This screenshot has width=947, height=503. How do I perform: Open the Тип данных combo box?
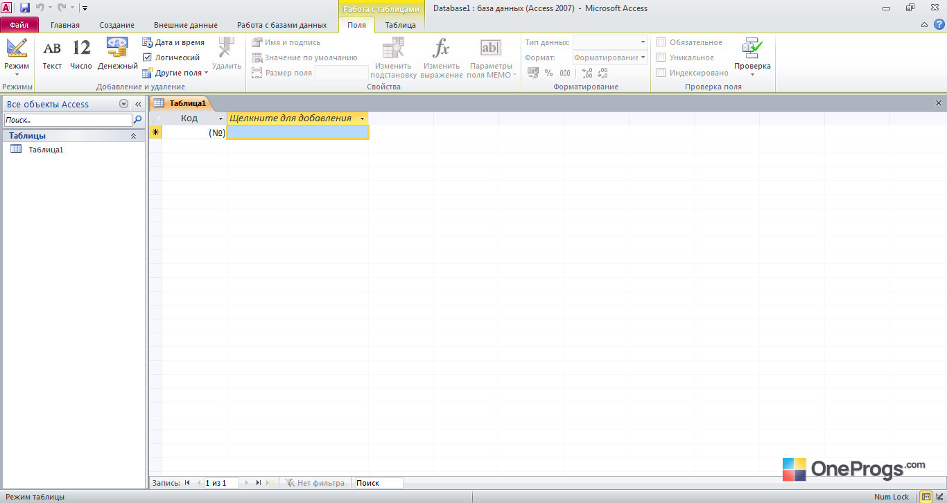pyautogui.click(x=610, y=42)
